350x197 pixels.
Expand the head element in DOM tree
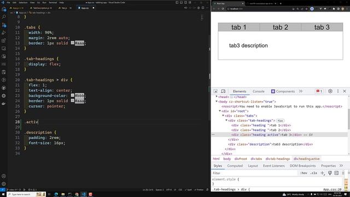click(217, 97)
